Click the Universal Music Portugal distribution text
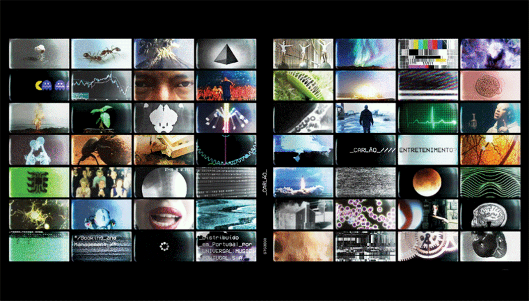529x301 pixels. click(226, 247)
